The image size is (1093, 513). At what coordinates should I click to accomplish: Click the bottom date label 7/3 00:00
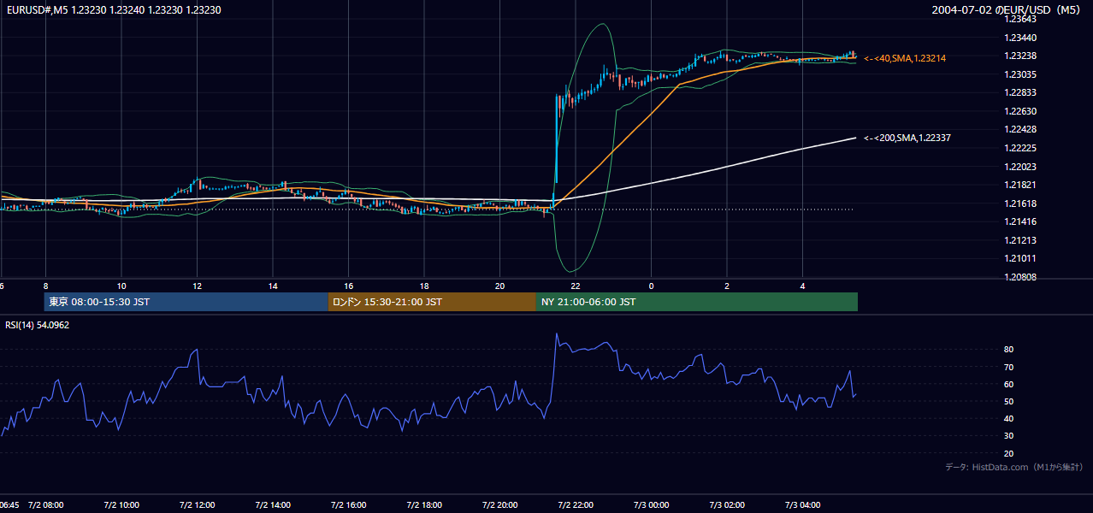click(652, 504)
